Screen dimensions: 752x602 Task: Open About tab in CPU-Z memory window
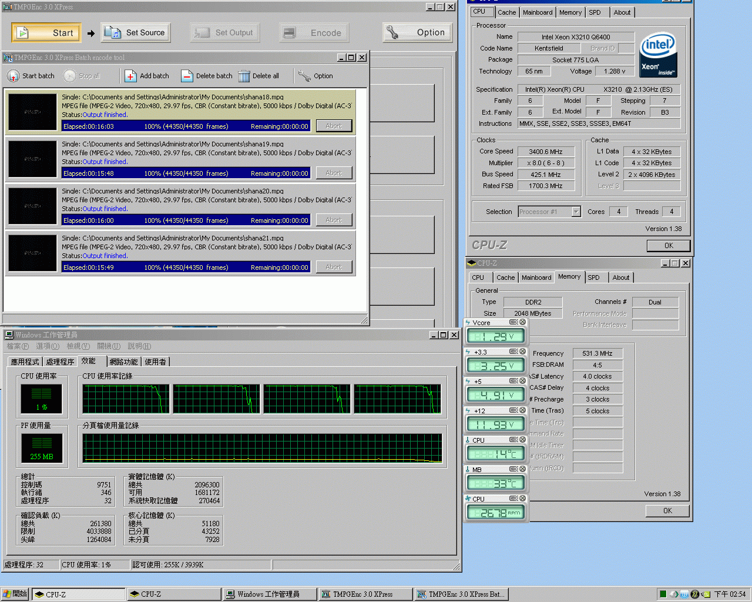tap(621, 277)
